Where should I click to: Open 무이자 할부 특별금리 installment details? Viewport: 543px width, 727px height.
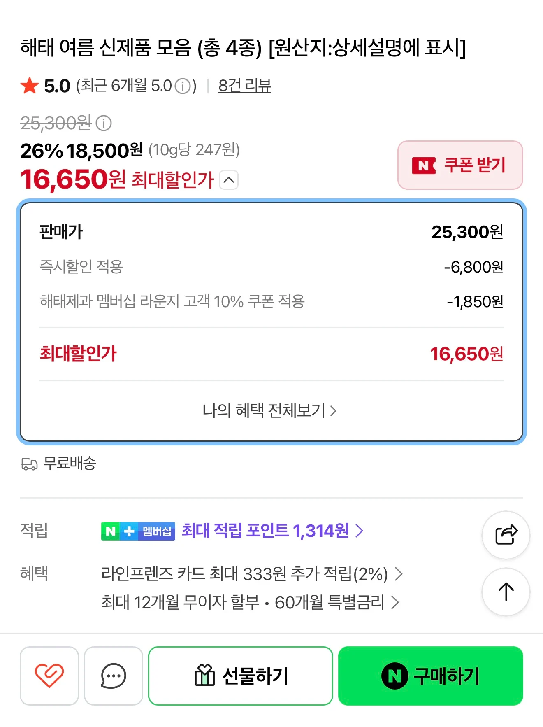point(250,602)
